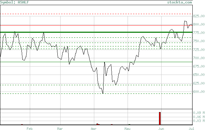Click the Symbol: ASMLF label
This screenshot has width=210, height=130.
tap(14, 2)
